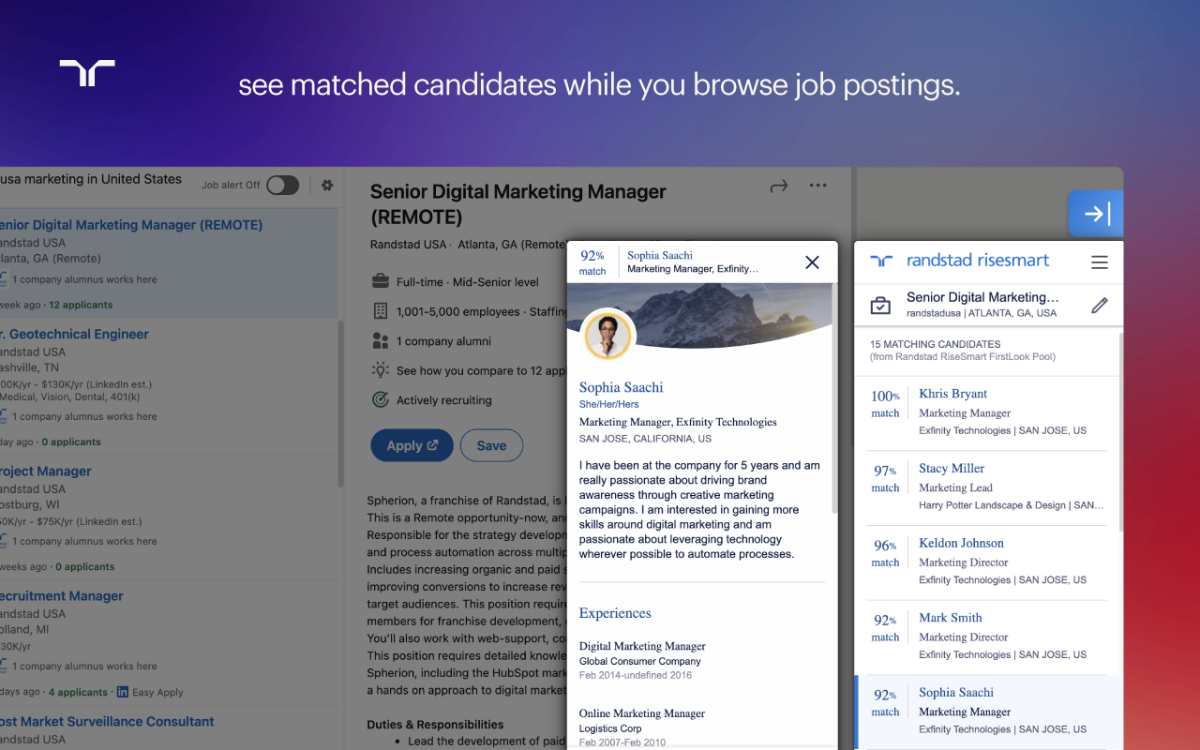Close Sophia Saachi's candidate preview card
1200x750 pixels.
coord(812,262)
